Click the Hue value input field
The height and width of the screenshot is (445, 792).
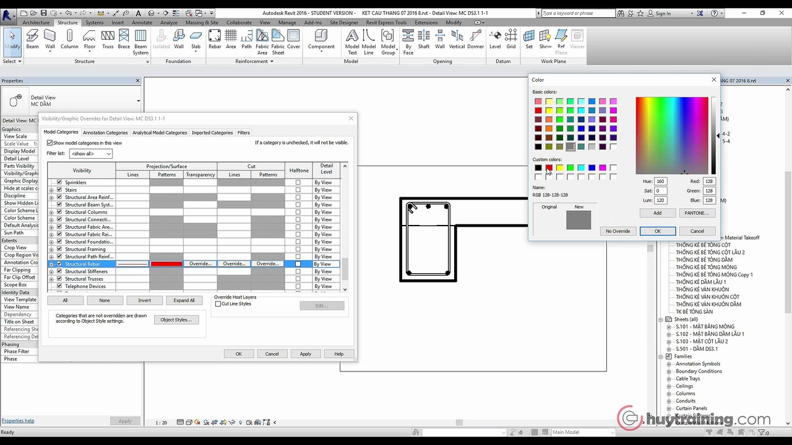pos(660,182)
